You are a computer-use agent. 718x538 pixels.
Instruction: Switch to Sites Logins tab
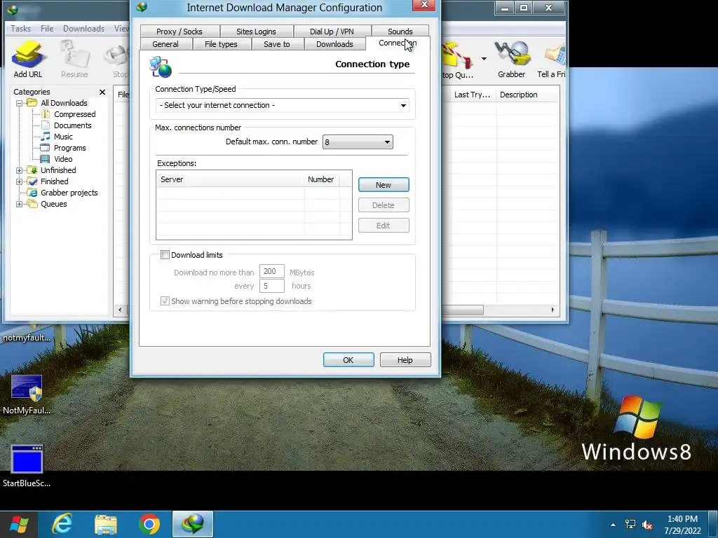[257, 31]
